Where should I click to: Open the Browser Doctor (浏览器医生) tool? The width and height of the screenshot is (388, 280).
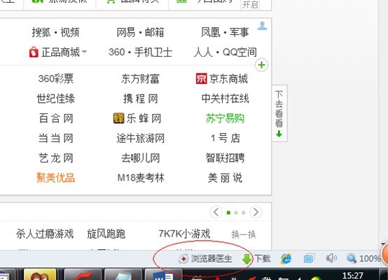click(205, 259)
